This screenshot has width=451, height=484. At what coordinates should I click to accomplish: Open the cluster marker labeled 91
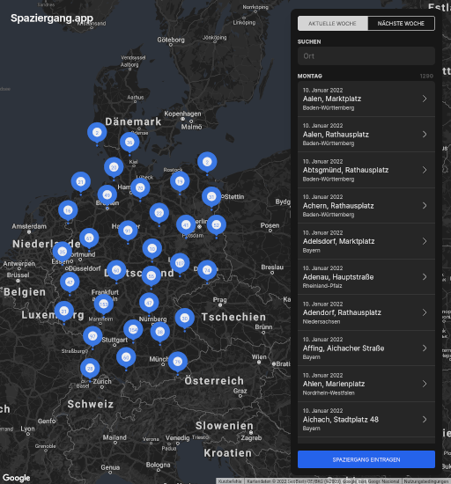point(128,231)
